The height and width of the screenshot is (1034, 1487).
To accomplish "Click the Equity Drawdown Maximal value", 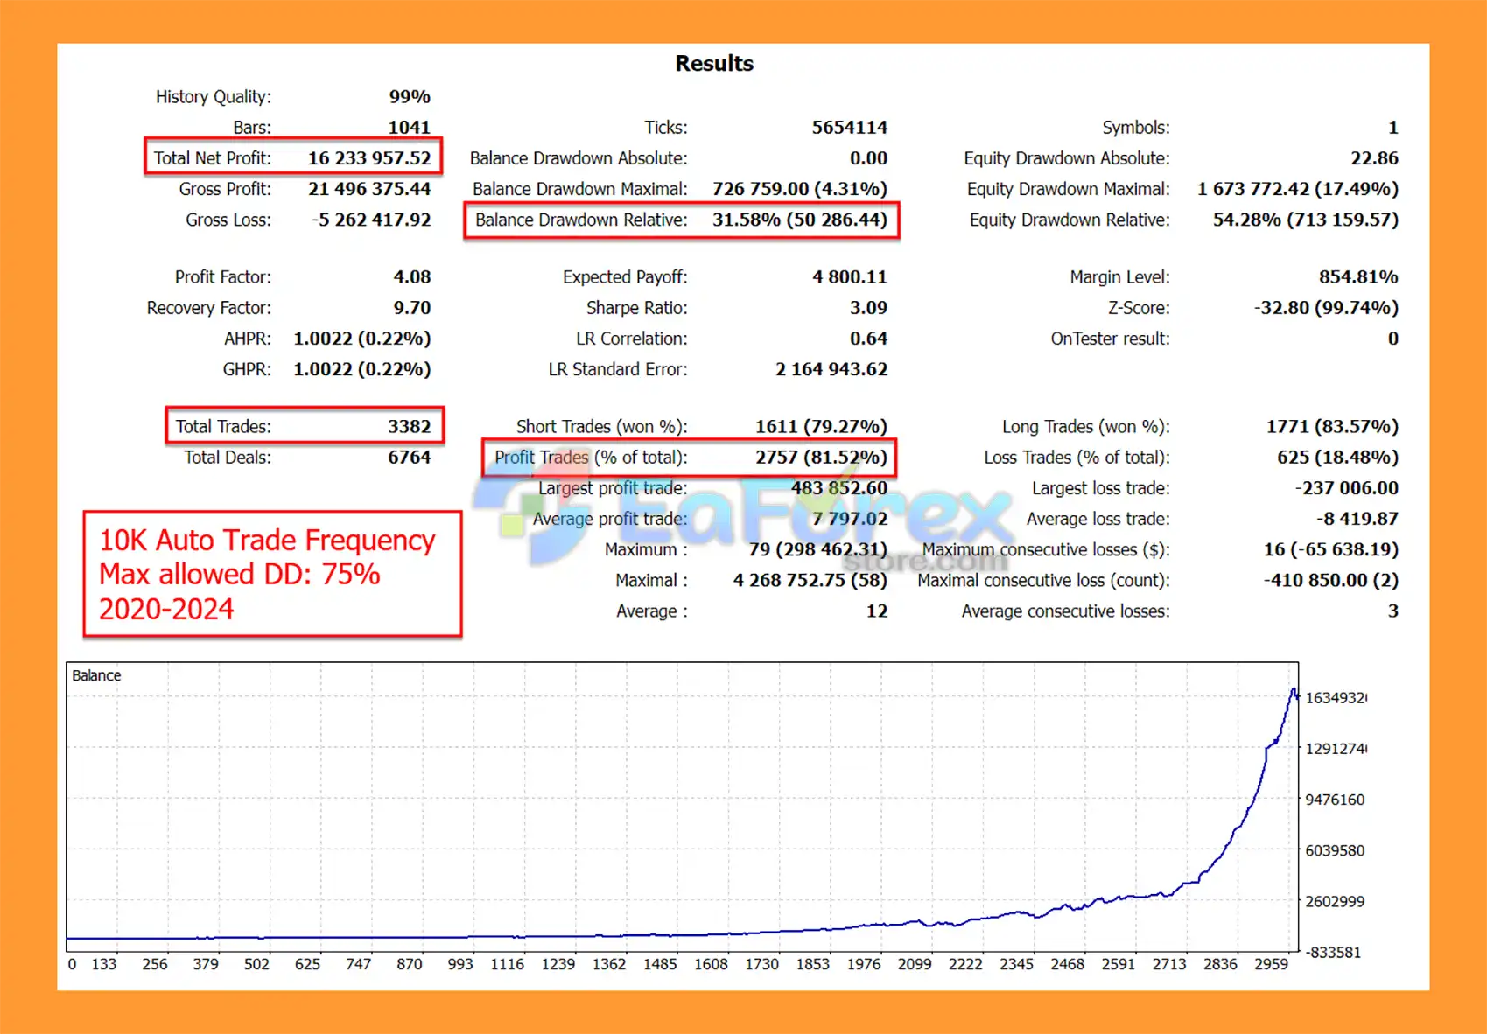I will tap(1297, 189).
